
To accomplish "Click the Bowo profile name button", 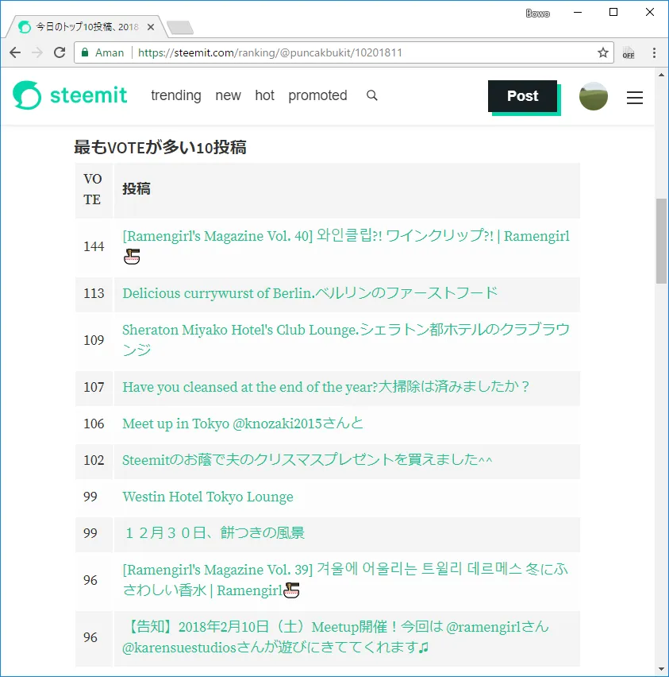I will tap(537, 14).
